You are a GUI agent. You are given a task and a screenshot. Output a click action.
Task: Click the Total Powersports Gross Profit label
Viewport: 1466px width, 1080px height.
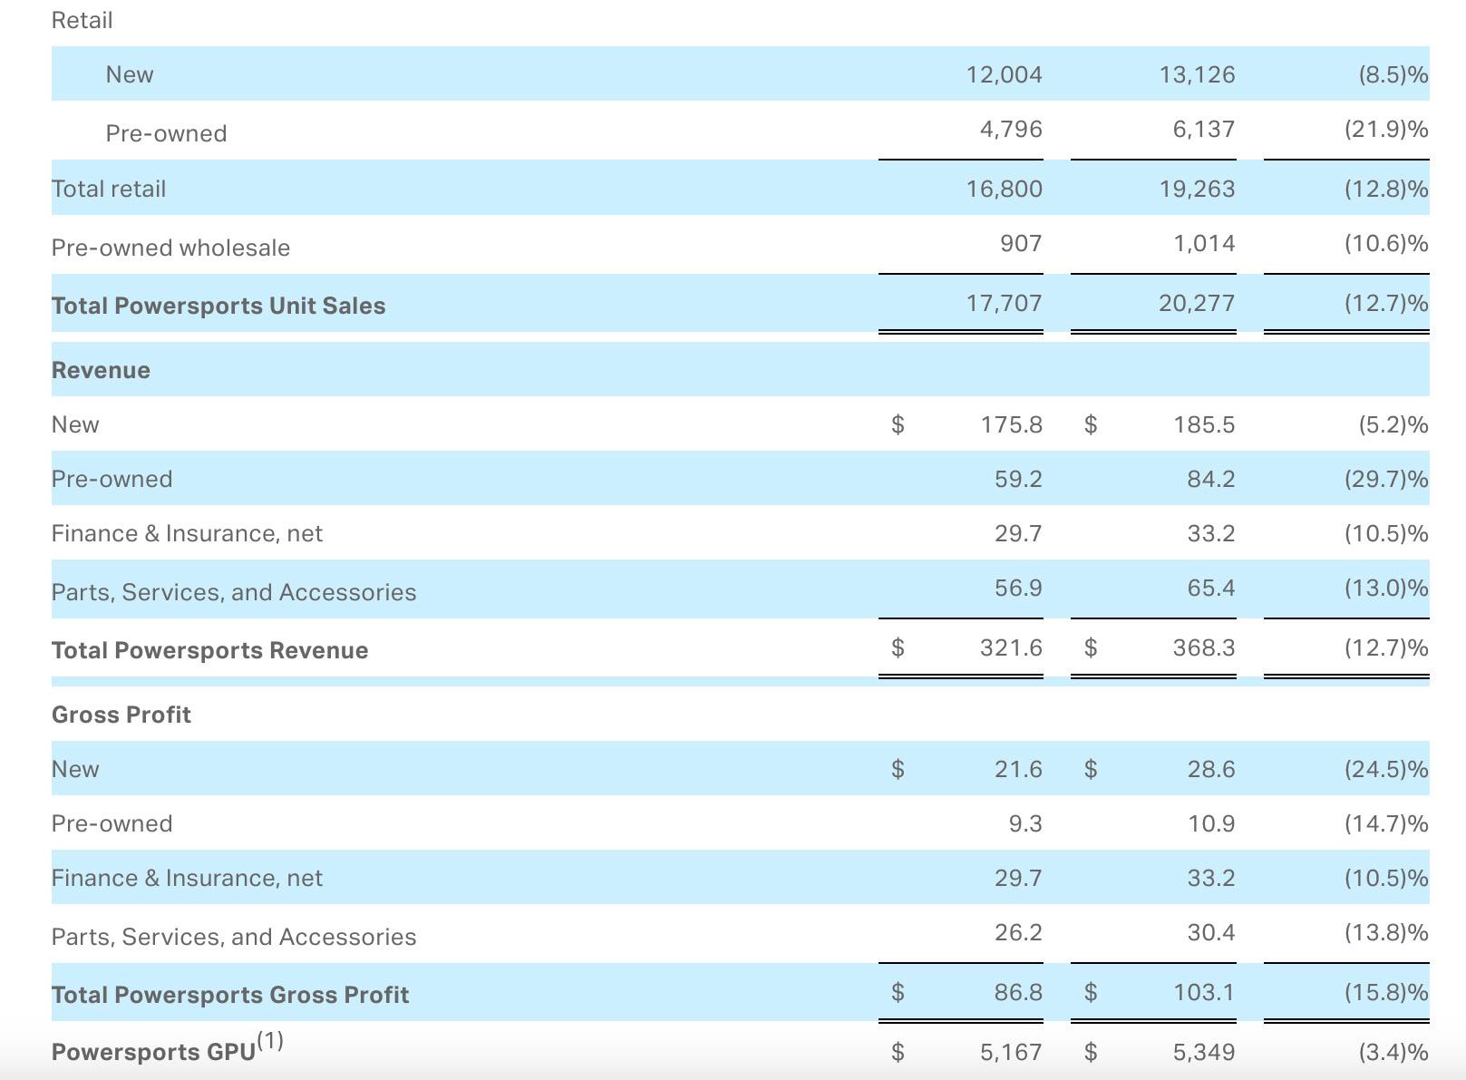pyautogui.click(x=230, y=995)
